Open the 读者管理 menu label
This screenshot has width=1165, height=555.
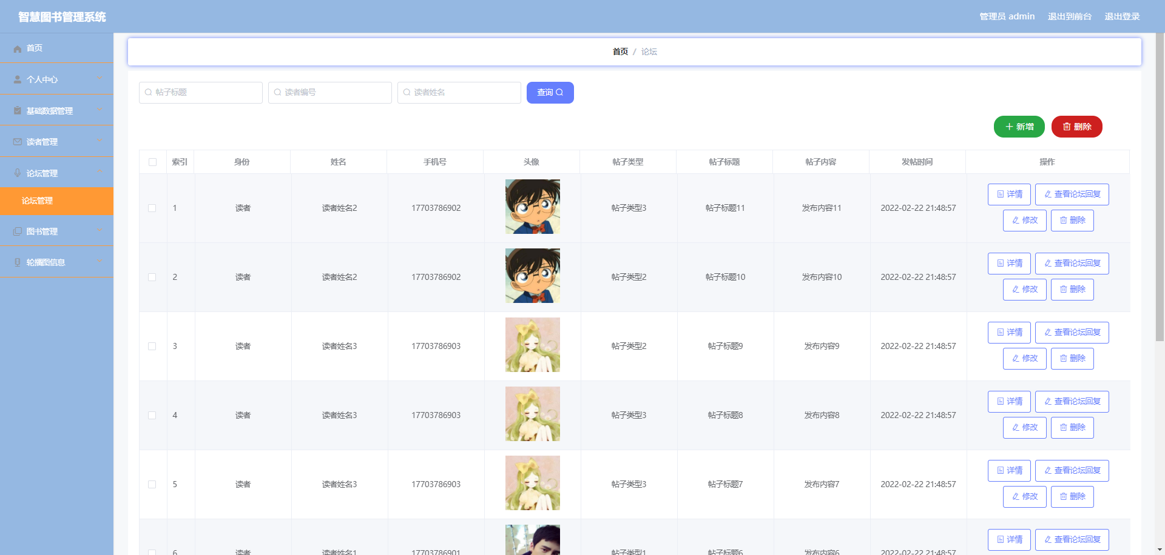pos(42,142)
